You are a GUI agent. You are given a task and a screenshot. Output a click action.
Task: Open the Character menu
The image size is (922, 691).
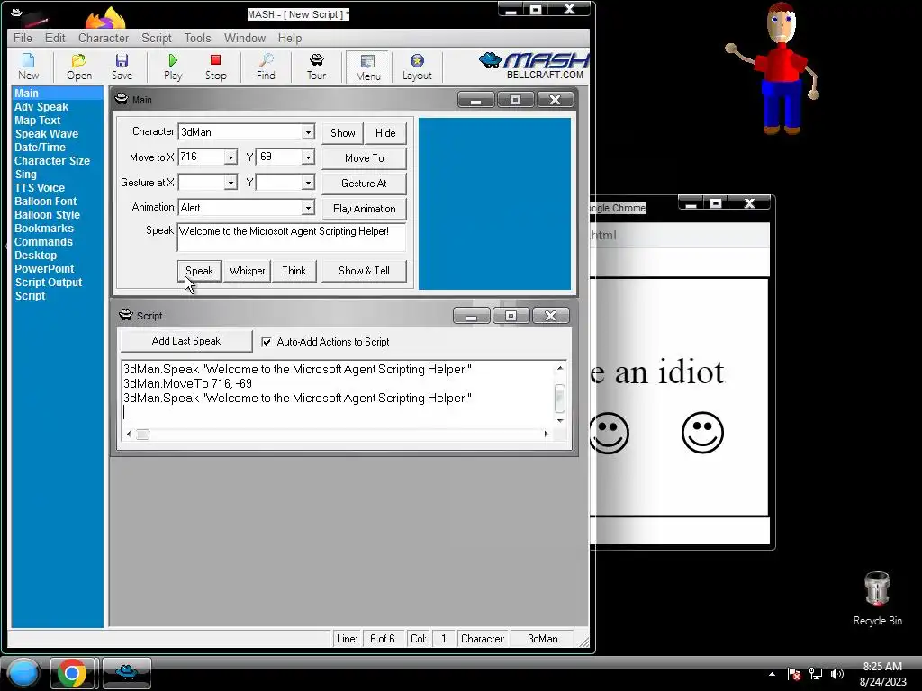click(104, 38)
